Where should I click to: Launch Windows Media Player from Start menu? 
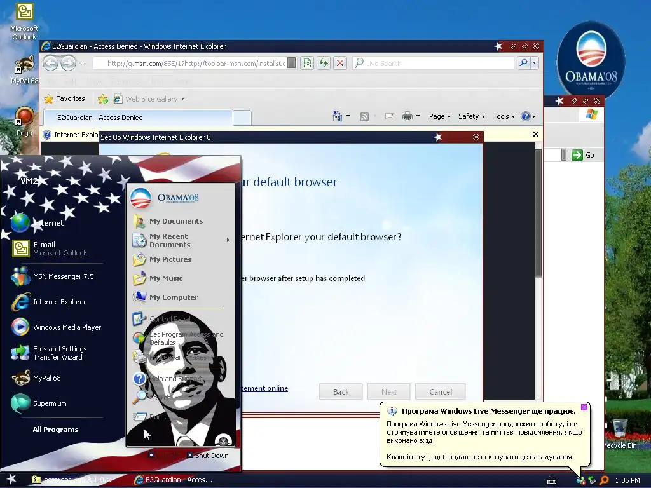click(57, 327)
